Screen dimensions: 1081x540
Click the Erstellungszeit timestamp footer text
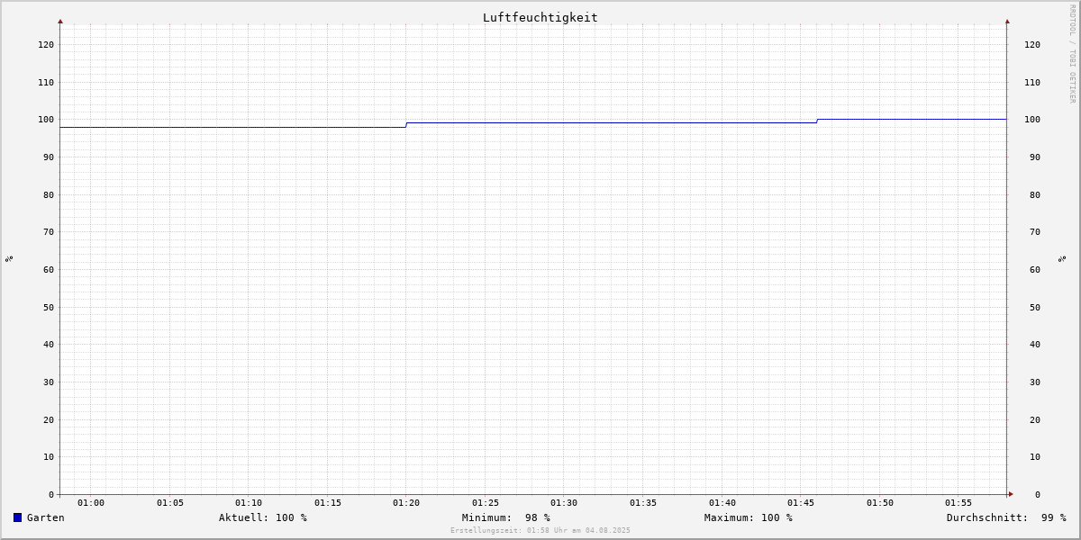540,530
